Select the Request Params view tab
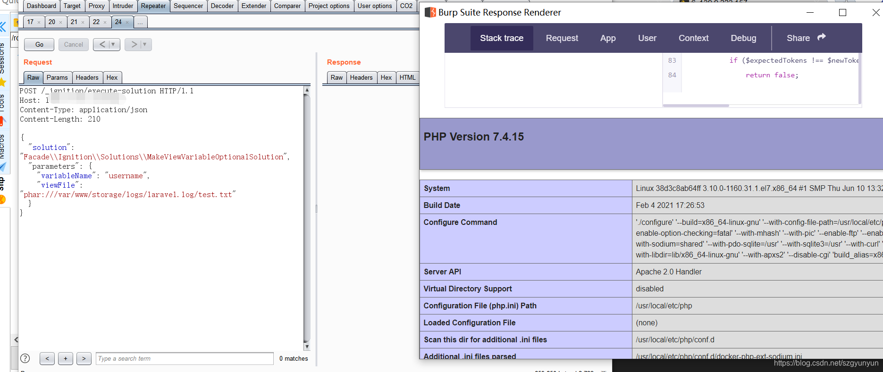Screen dimensions: 883x372 (x=57, y=77)
